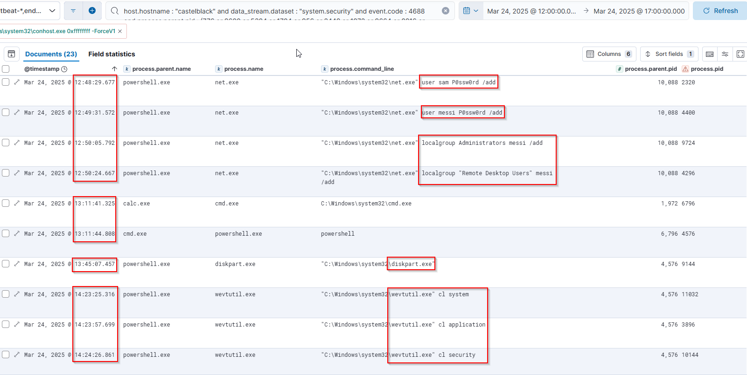Expand the 12:48:29.677 document row
Screen dimensions: 747x375
[17, 82]
